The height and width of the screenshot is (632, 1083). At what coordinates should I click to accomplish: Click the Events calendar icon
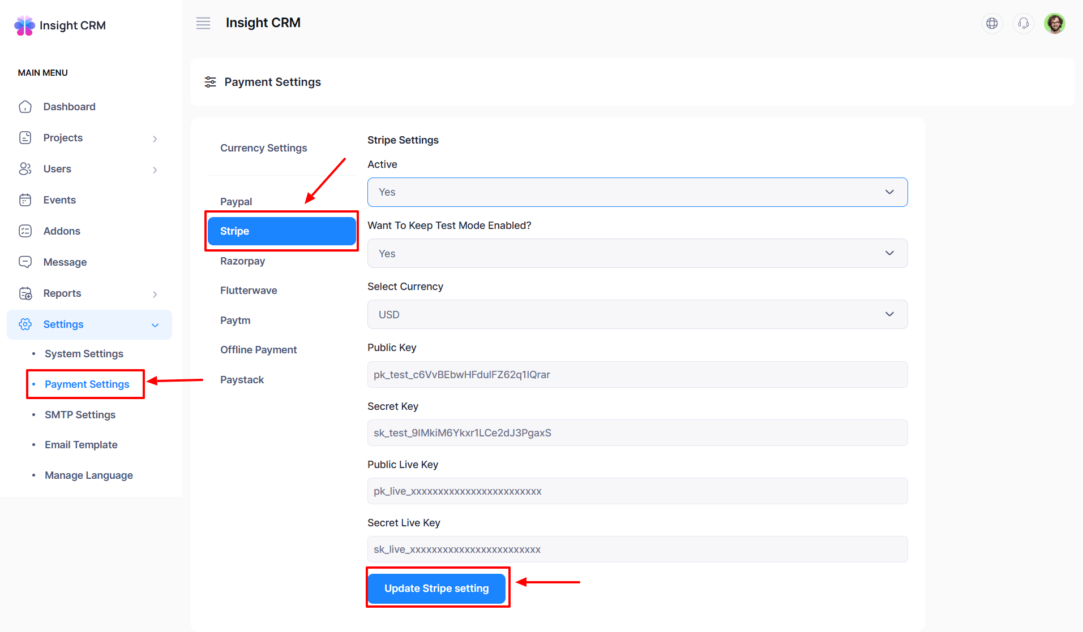pyautogui.click(x=25, y=200)
